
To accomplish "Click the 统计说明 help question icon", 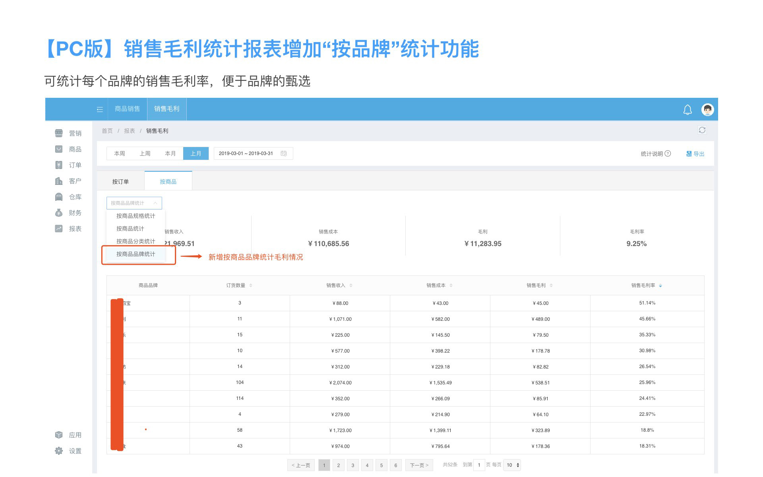I will 668,153.
